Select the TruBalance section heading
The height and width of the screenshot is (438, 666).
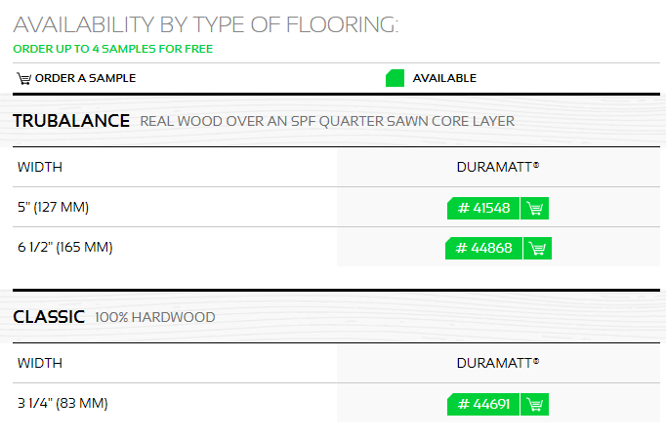[71, 121]
